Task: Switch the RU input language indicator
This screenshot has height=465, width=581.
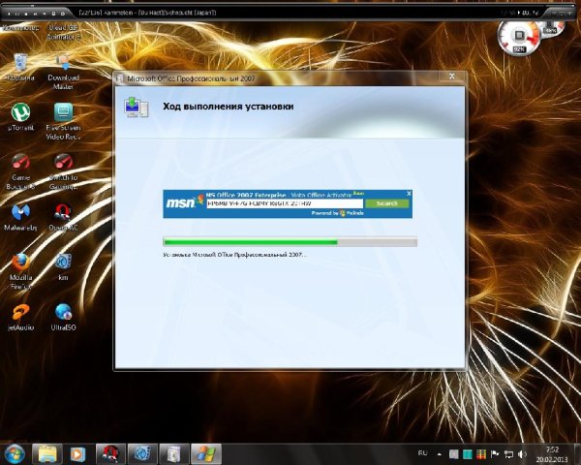Action: [x=423, y=453]
